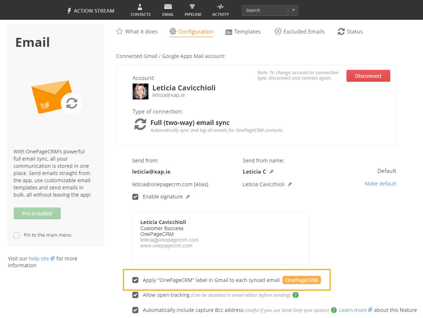
Task: Open help for capture Bcc address
Action: [334, 310]
